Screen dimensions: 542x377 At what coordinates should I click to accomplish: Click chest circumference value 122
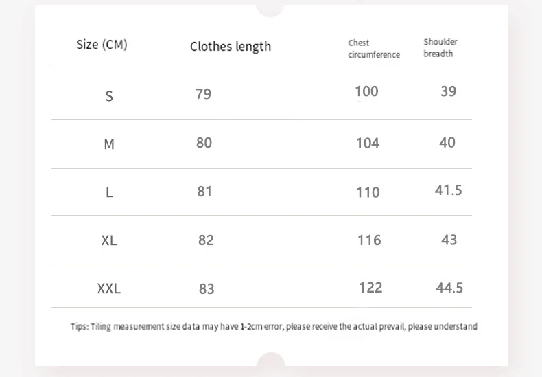click(x=370, y=288)
